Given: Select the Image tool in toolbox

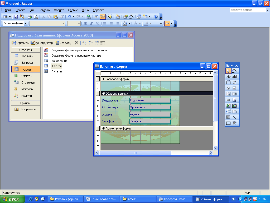Looking at the screenshot, I should pos(234,100).
